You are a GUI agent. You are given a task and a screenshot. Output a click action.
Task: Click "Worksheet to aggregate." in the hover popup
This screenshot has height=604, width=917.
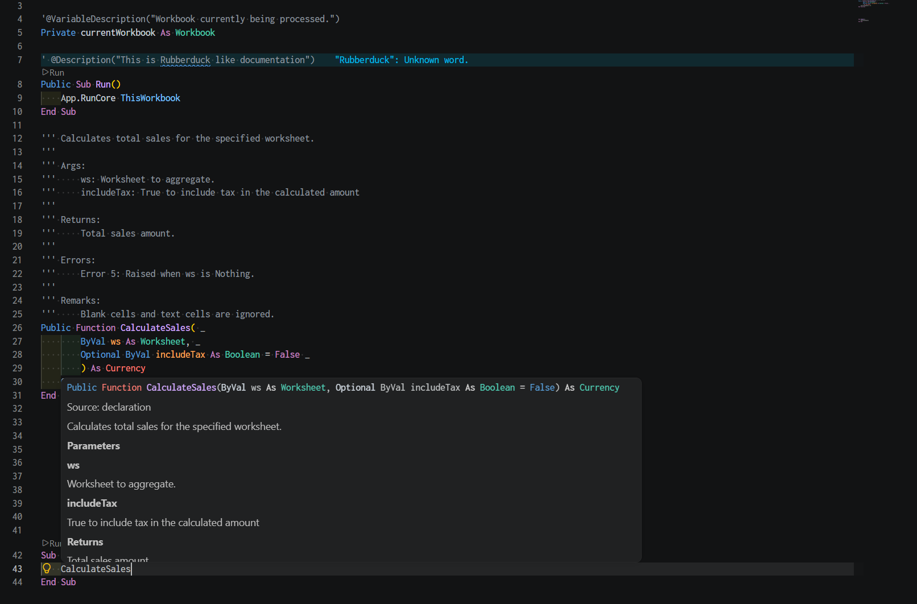coord(121,484)
